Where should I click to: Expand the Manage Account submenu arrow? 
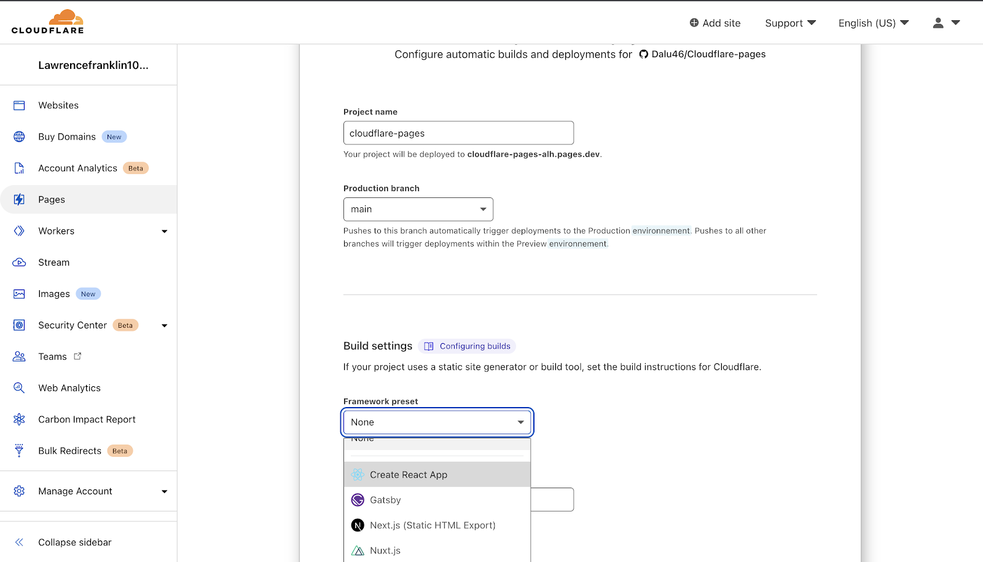coord(164,491)
